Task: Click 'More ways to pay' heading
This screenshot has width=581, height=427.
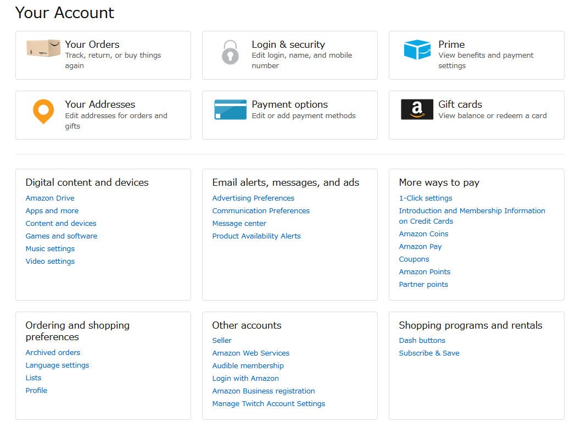Action: click(x=439, y=182)
